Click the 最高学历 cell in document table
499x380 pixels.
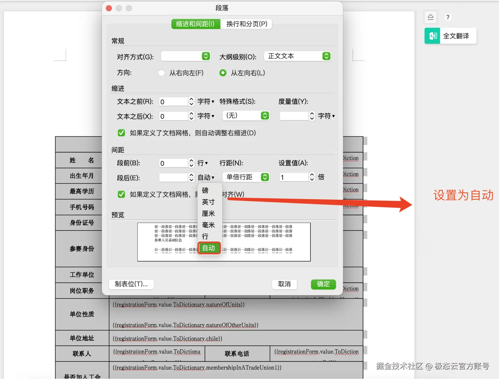[79, 191]
